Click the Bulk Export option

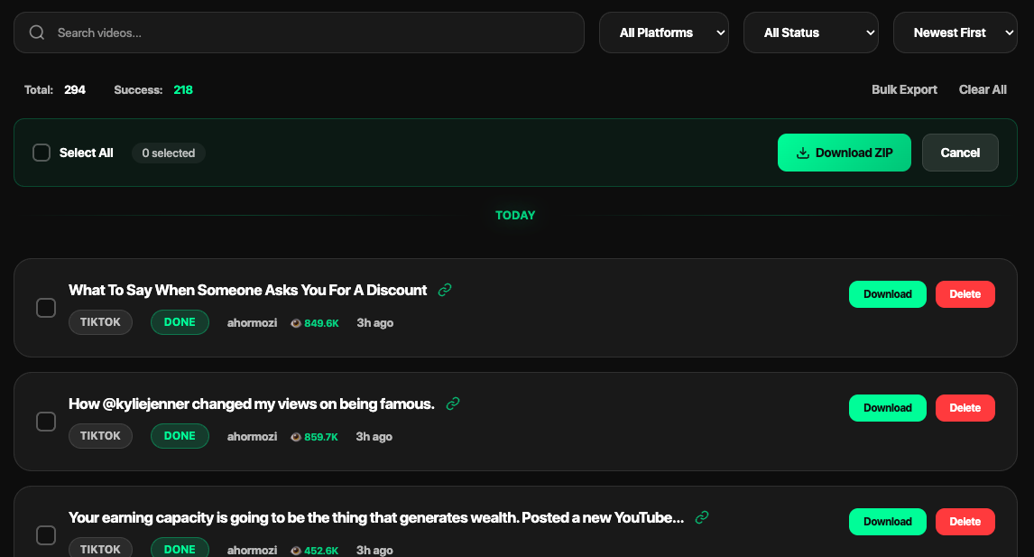pyautogui.click(x=904, y=89)
